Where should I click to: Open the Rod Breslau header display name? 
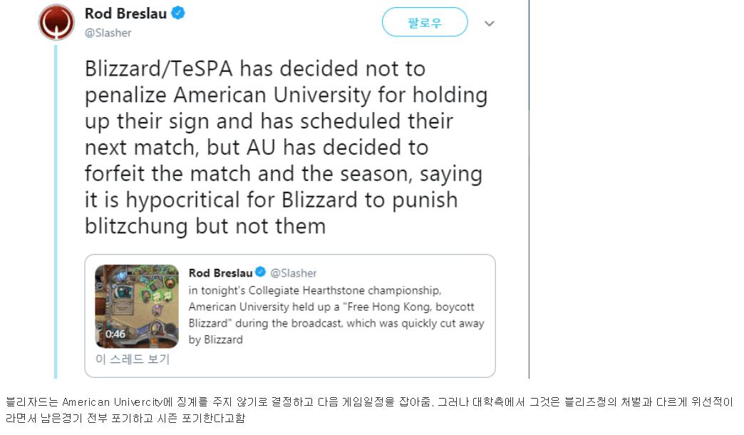click(125, 14)
